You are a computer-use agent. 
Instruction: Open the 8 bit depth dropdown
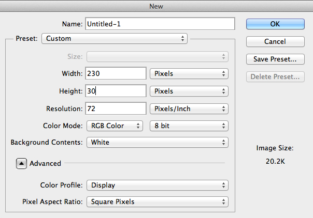[x=189, y=126]
